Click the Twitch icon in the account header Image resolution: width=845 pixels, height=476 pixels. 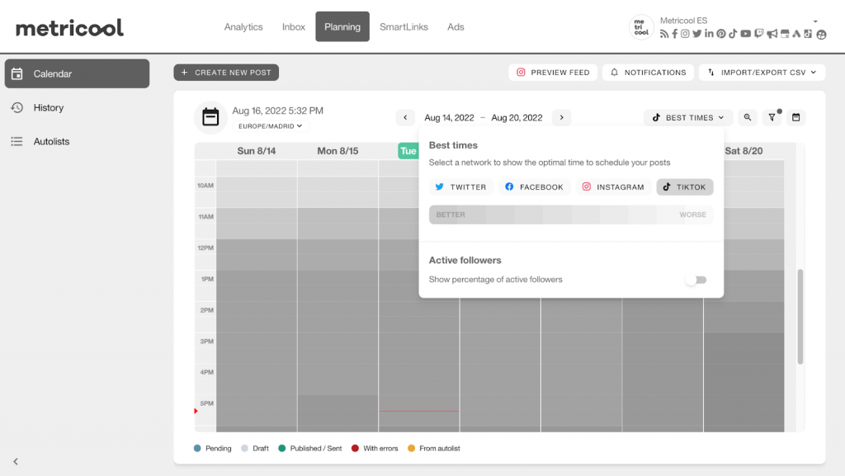[759, 34]
